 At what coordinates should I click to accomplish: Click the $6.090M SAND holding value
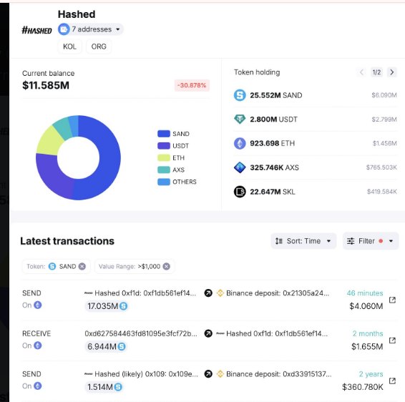coord(384,95)
